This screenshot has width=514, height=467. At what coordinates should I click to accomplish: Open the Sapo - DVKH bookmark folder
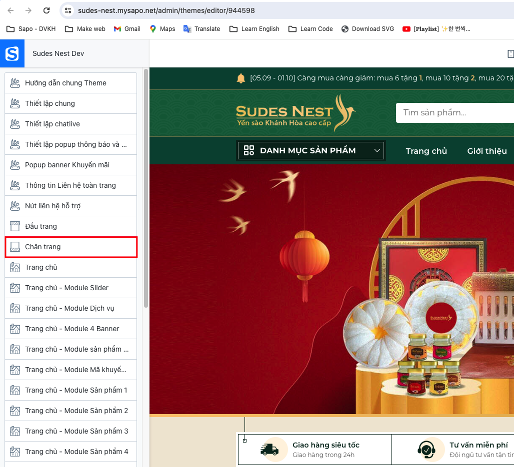[x=31, y=29]
